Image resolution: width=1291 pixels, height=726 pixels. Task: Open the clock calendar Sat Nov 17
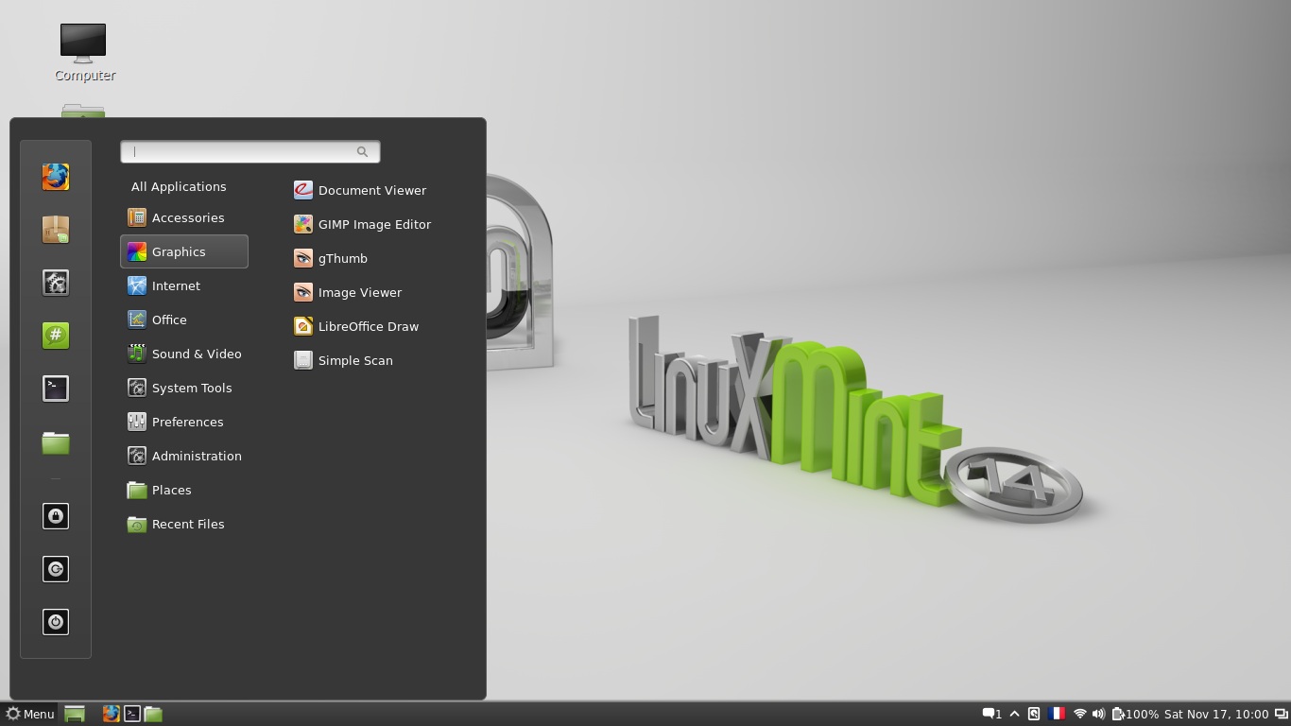[1216, 714]
